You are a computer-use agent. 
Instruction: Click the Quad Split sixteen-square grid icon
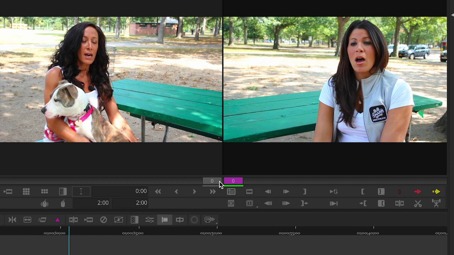(26, 192)
